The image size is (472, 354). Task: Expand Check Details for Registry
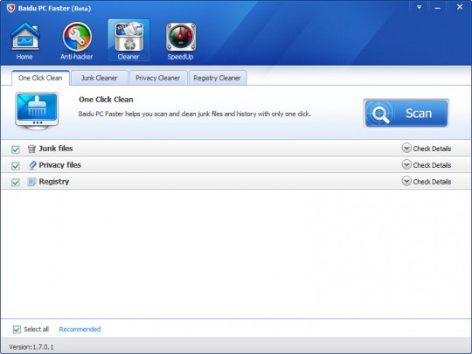point(427,181)
